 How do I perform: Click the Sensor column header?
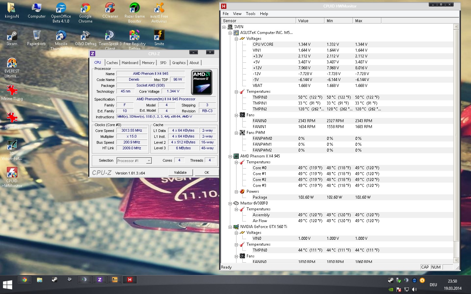coord(258,21)
